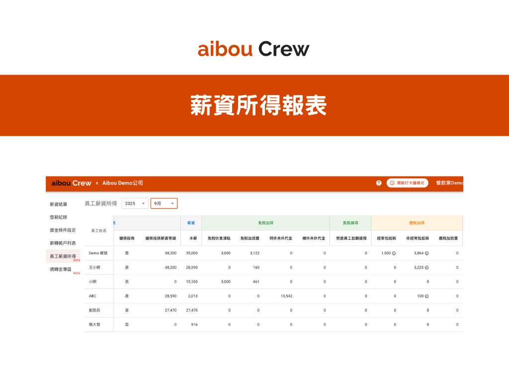Click the 本薪 column header
Image resolution: width=509 pixels, height=382 pixels.
click(193, 238)
